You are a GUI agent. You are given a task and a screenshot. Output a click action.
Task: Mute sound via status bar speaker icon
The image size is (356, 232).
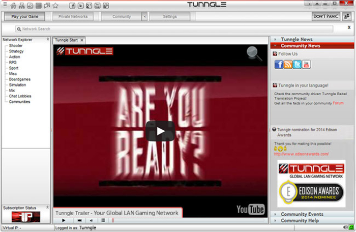345,227
